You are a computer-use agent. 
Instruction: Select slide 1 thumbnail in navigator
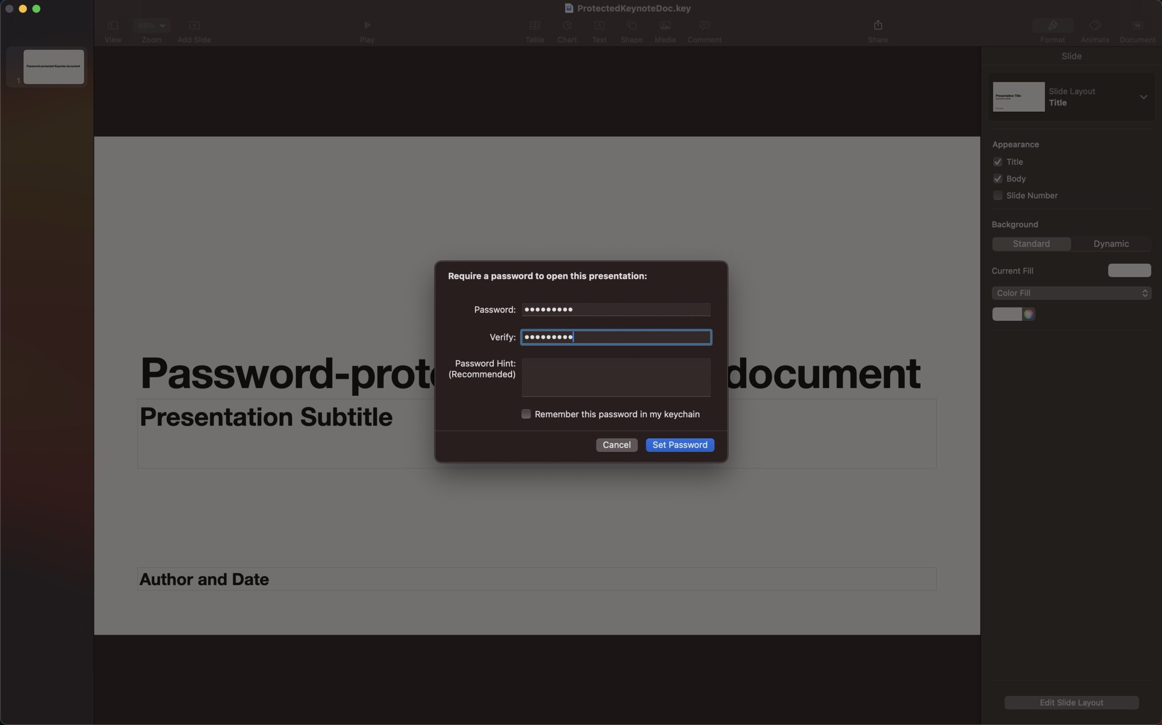(54, 67)
